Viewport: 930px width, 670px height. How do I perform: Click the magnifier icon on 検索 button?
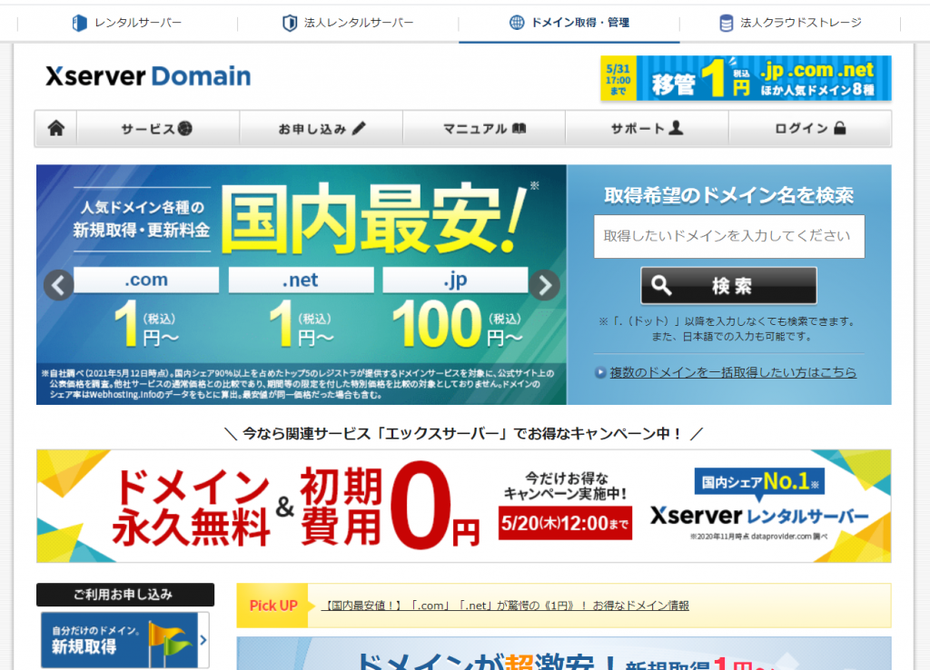661,286
